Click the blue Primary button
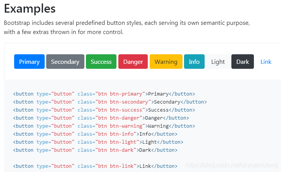The image size is (281, 172). (29, 62)
